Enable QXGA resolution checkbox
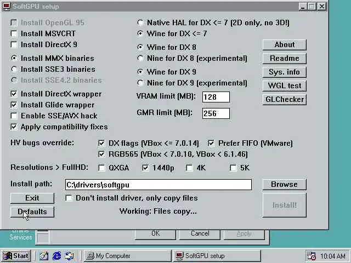The height and width of the screenshot is (263, 351). [101, 168]
